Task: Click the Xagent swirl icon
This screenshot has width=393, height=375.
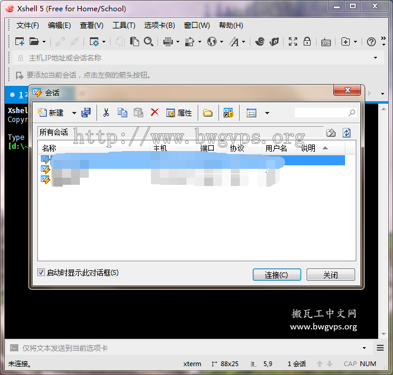Action: pos(260,41)
